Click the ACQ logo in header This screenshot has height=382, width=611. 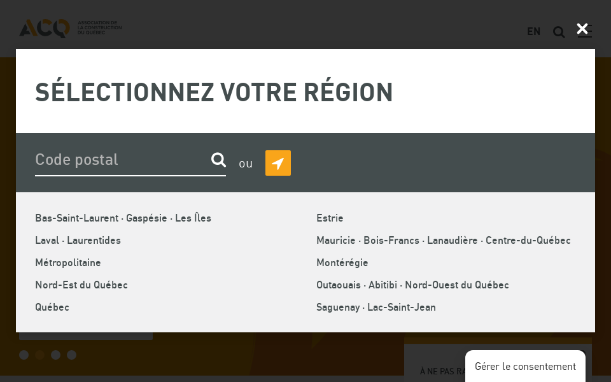coord(70,28)
